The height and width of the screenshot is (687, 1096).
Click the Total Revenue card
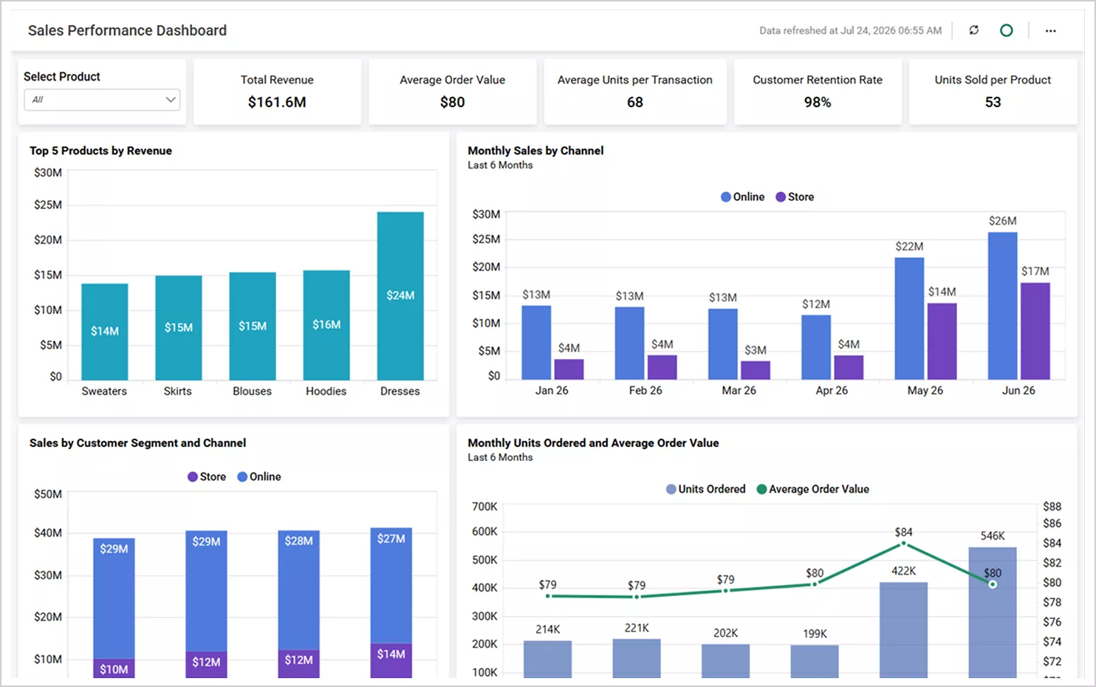click(277, 92)
